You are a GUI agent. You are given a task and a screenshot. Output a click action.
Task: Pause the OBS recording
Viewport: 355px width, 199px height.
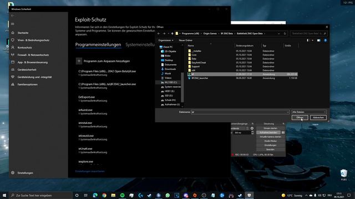coord(283,133)
